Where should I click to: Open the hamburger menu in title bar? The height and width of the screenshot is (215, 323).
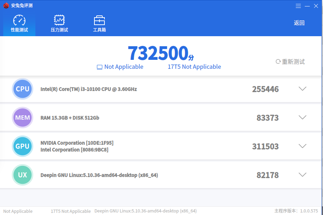[x=298, y=6]
